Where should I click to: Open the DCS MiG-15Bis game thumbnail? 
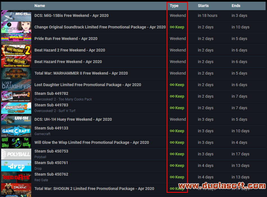[16, 16]
